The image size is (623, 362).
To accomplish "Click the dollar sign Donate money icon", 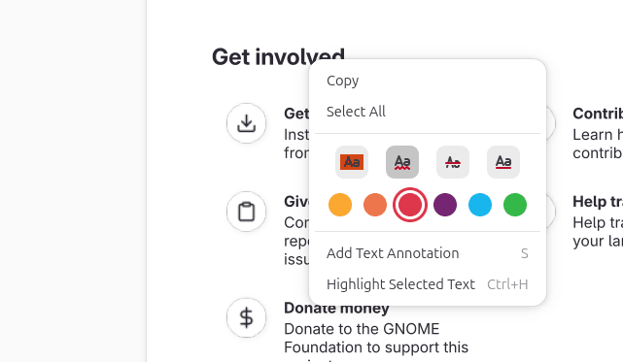I will click(x=246, y=317).
